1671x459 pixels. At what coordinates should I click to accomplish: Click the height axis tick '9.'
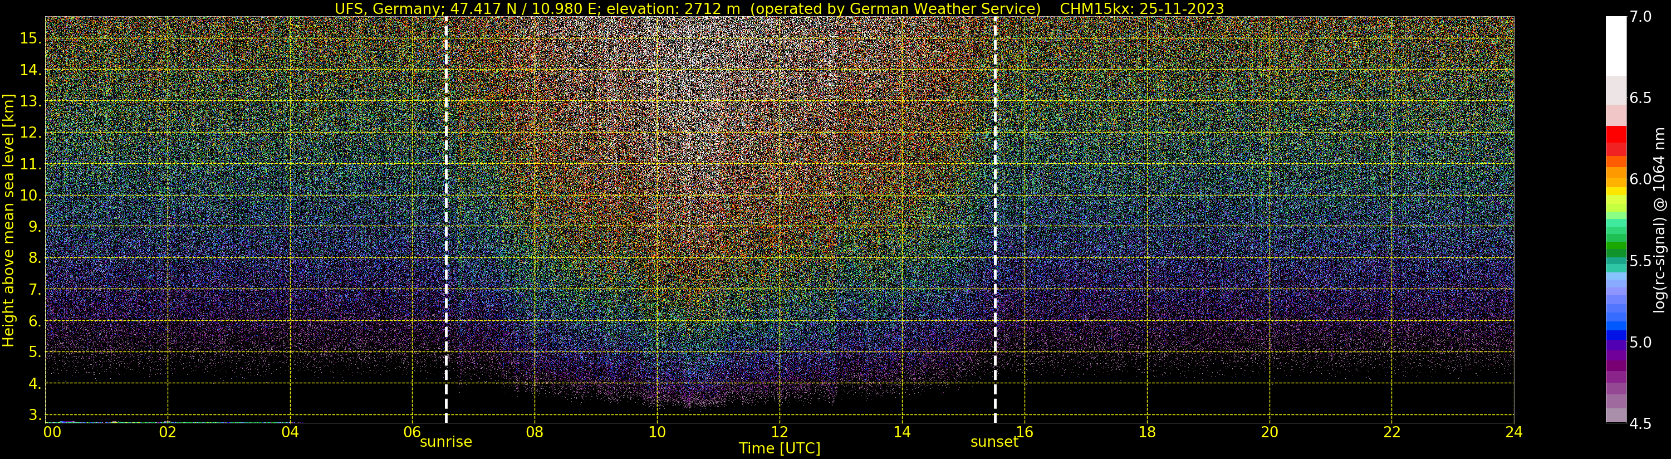pos(34,227)
